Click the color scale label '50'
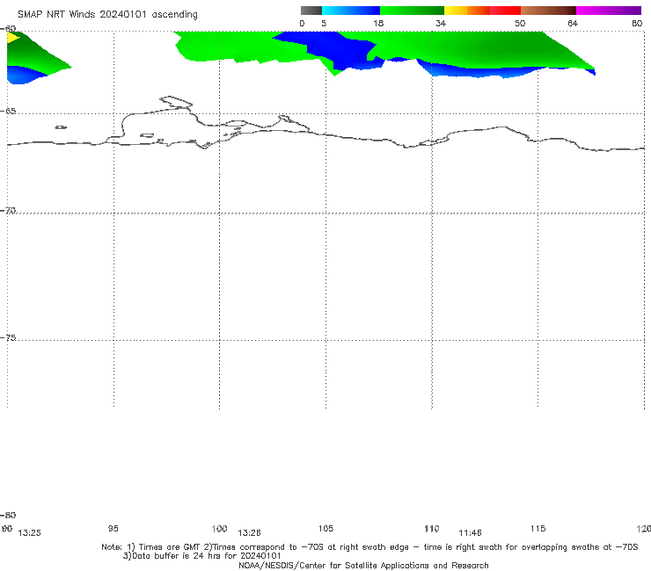The height and width of the screenshot is (571, 651). coord(520,23)
